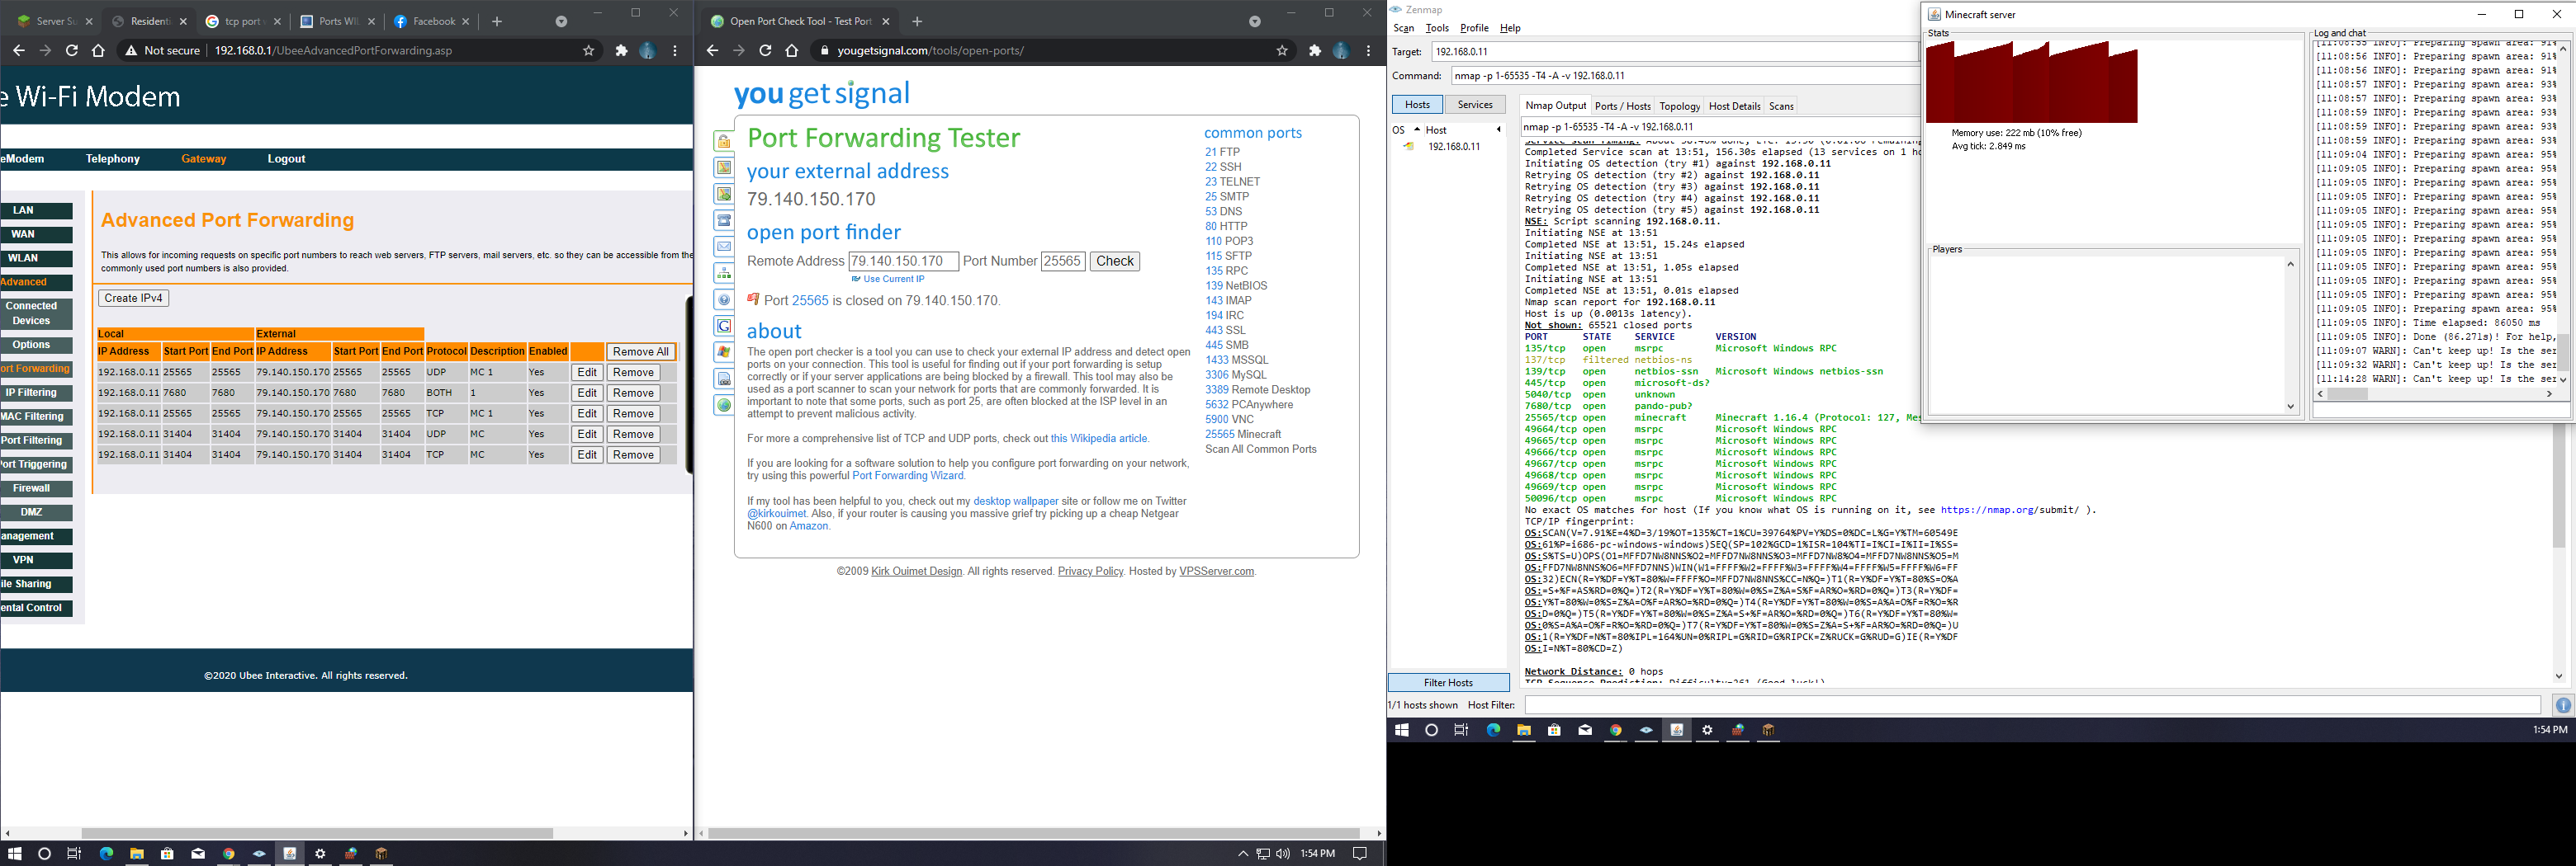Viewport: 2576px width, 866px height.
Task: Open the notification center icon beside the clock
Action: 1360,854
